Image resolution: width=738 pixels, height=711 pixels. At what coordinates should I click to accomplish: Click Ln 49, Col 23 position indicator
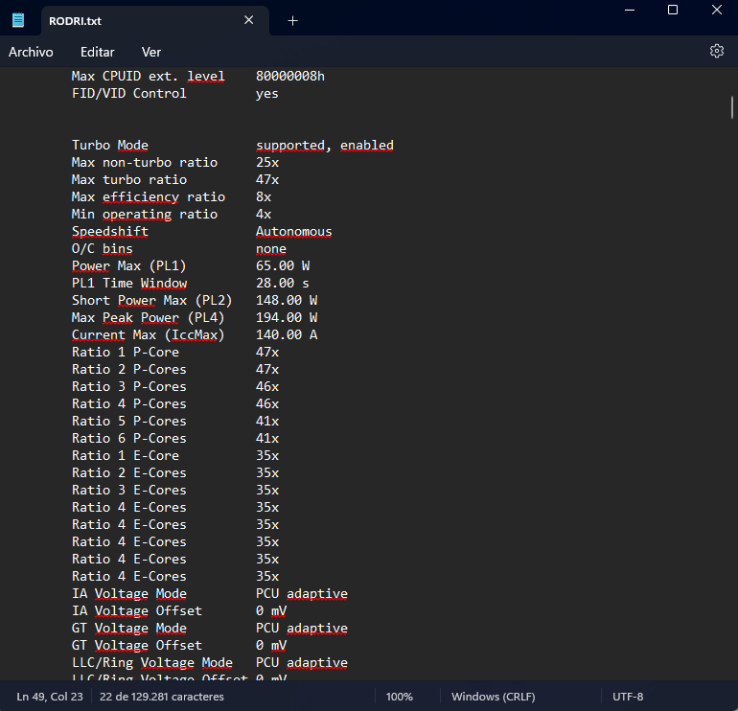(50, 697)
